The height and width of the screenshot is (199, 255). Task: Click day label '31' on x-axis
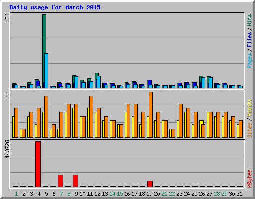(239, 194)
